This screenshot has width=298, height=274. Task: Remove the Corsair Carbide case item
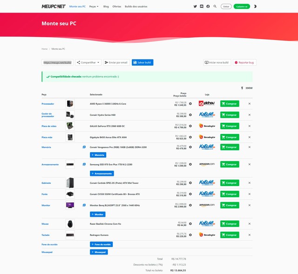click(x=250, y=183)
